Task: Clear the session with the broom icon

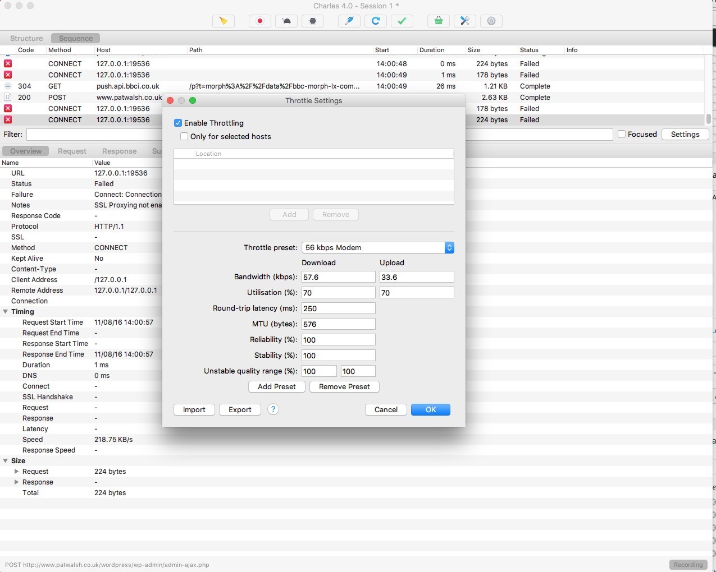Action: coord(224,21)
